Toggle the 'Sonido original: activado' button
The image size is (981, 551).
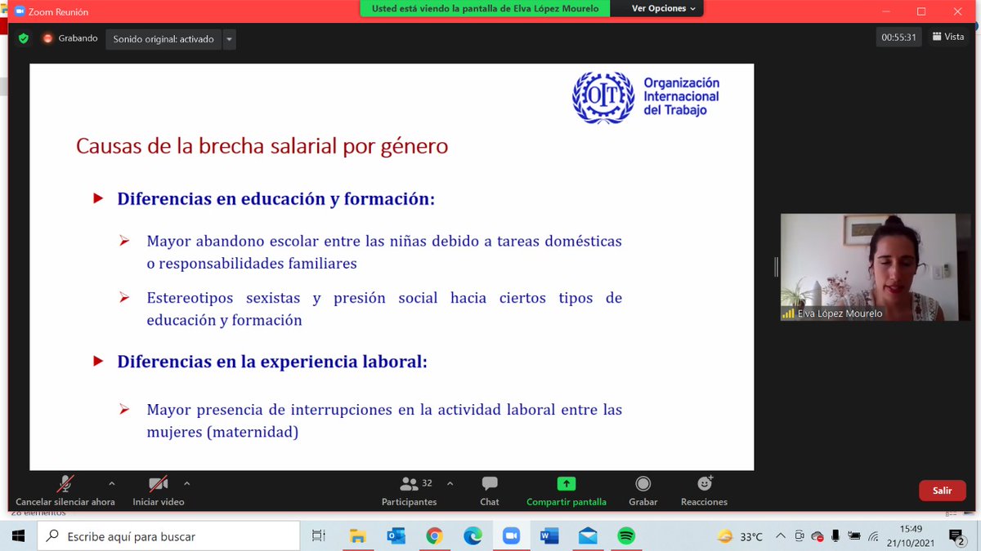click(x=163, y=39)
